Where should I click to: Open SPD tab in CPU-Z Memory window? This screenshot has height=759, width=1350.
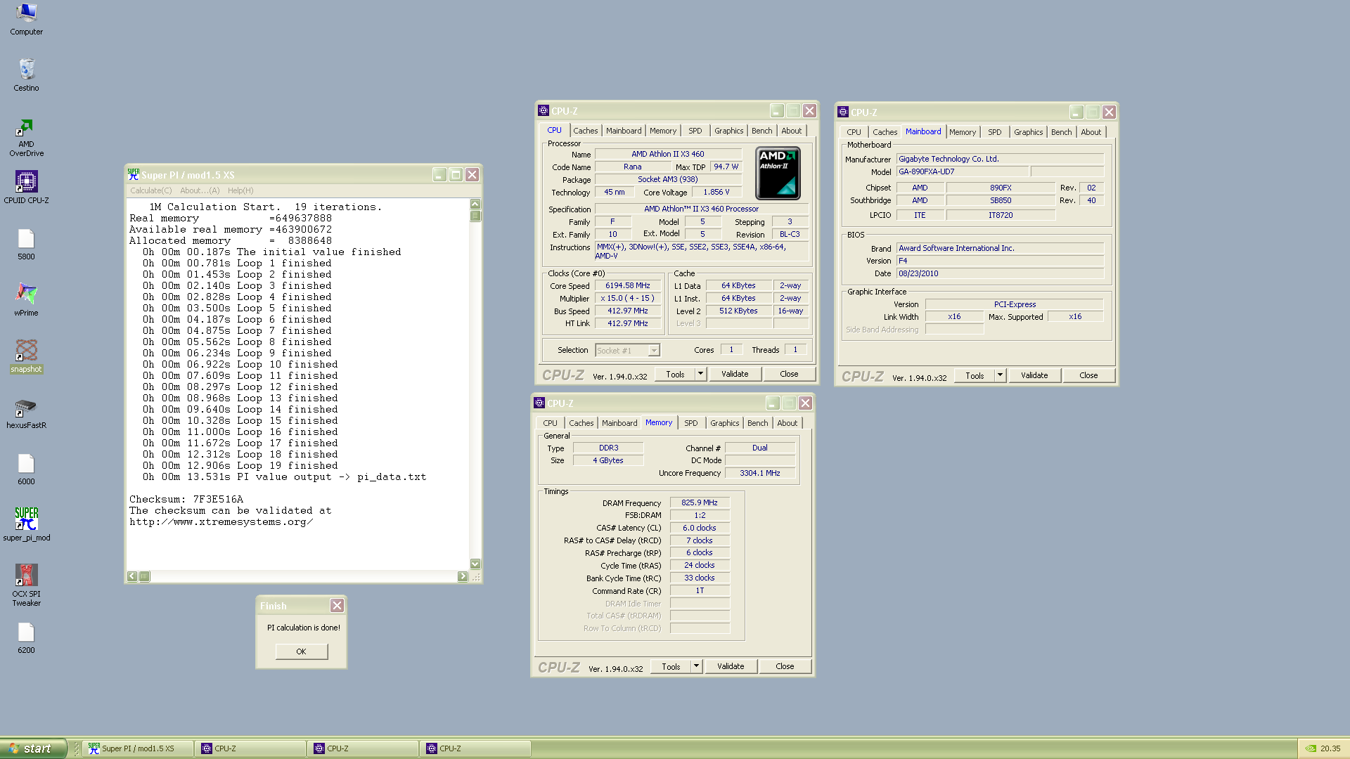click(690, 423)
